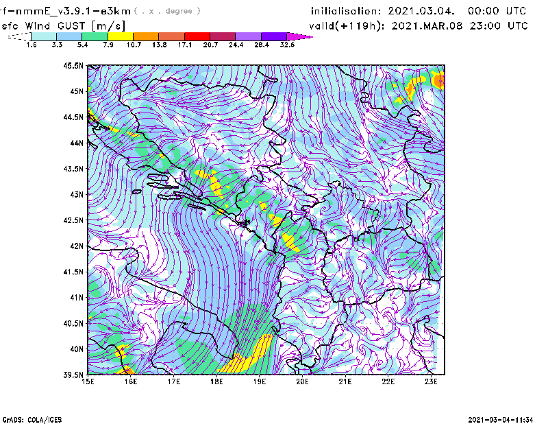Select the violet 28.4–32.6 legend swatch
The height and width of the screenshot is (424, 548).
[x=273, y=36]
